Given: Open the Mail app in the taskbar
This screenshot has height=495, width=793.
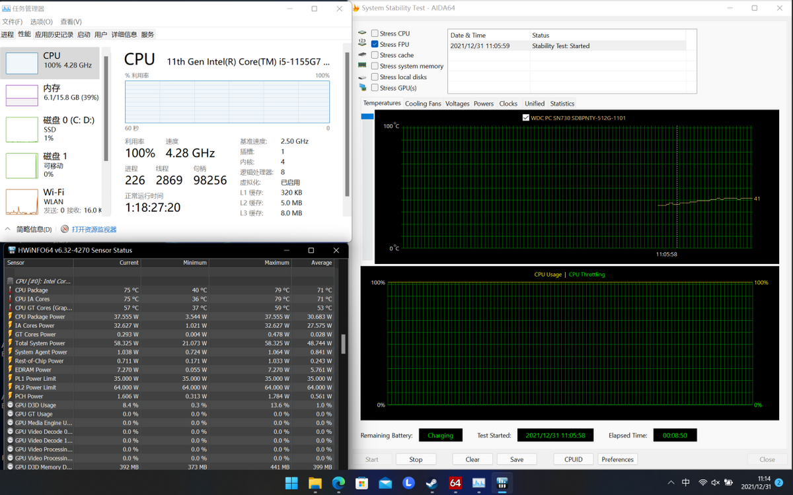Looking at the screenshot, I should [x=385, y=483].
